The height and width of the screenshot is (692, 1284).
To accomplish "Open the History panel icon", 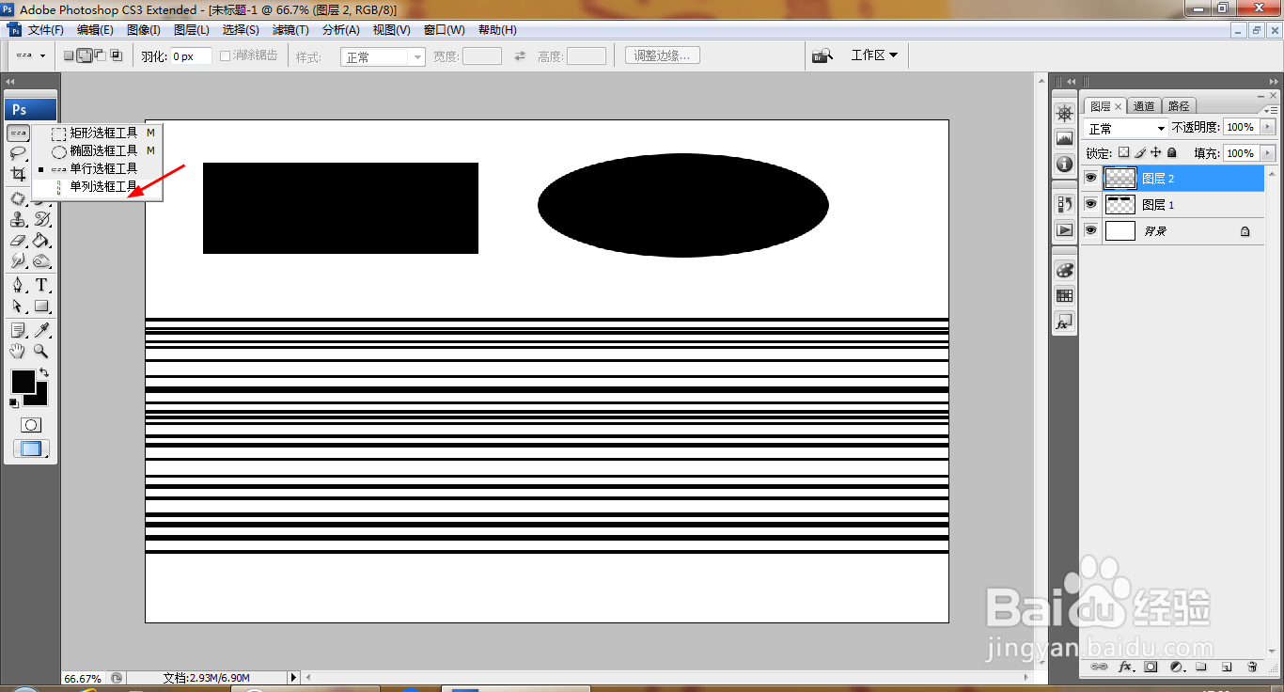I will coord(1065,203).
